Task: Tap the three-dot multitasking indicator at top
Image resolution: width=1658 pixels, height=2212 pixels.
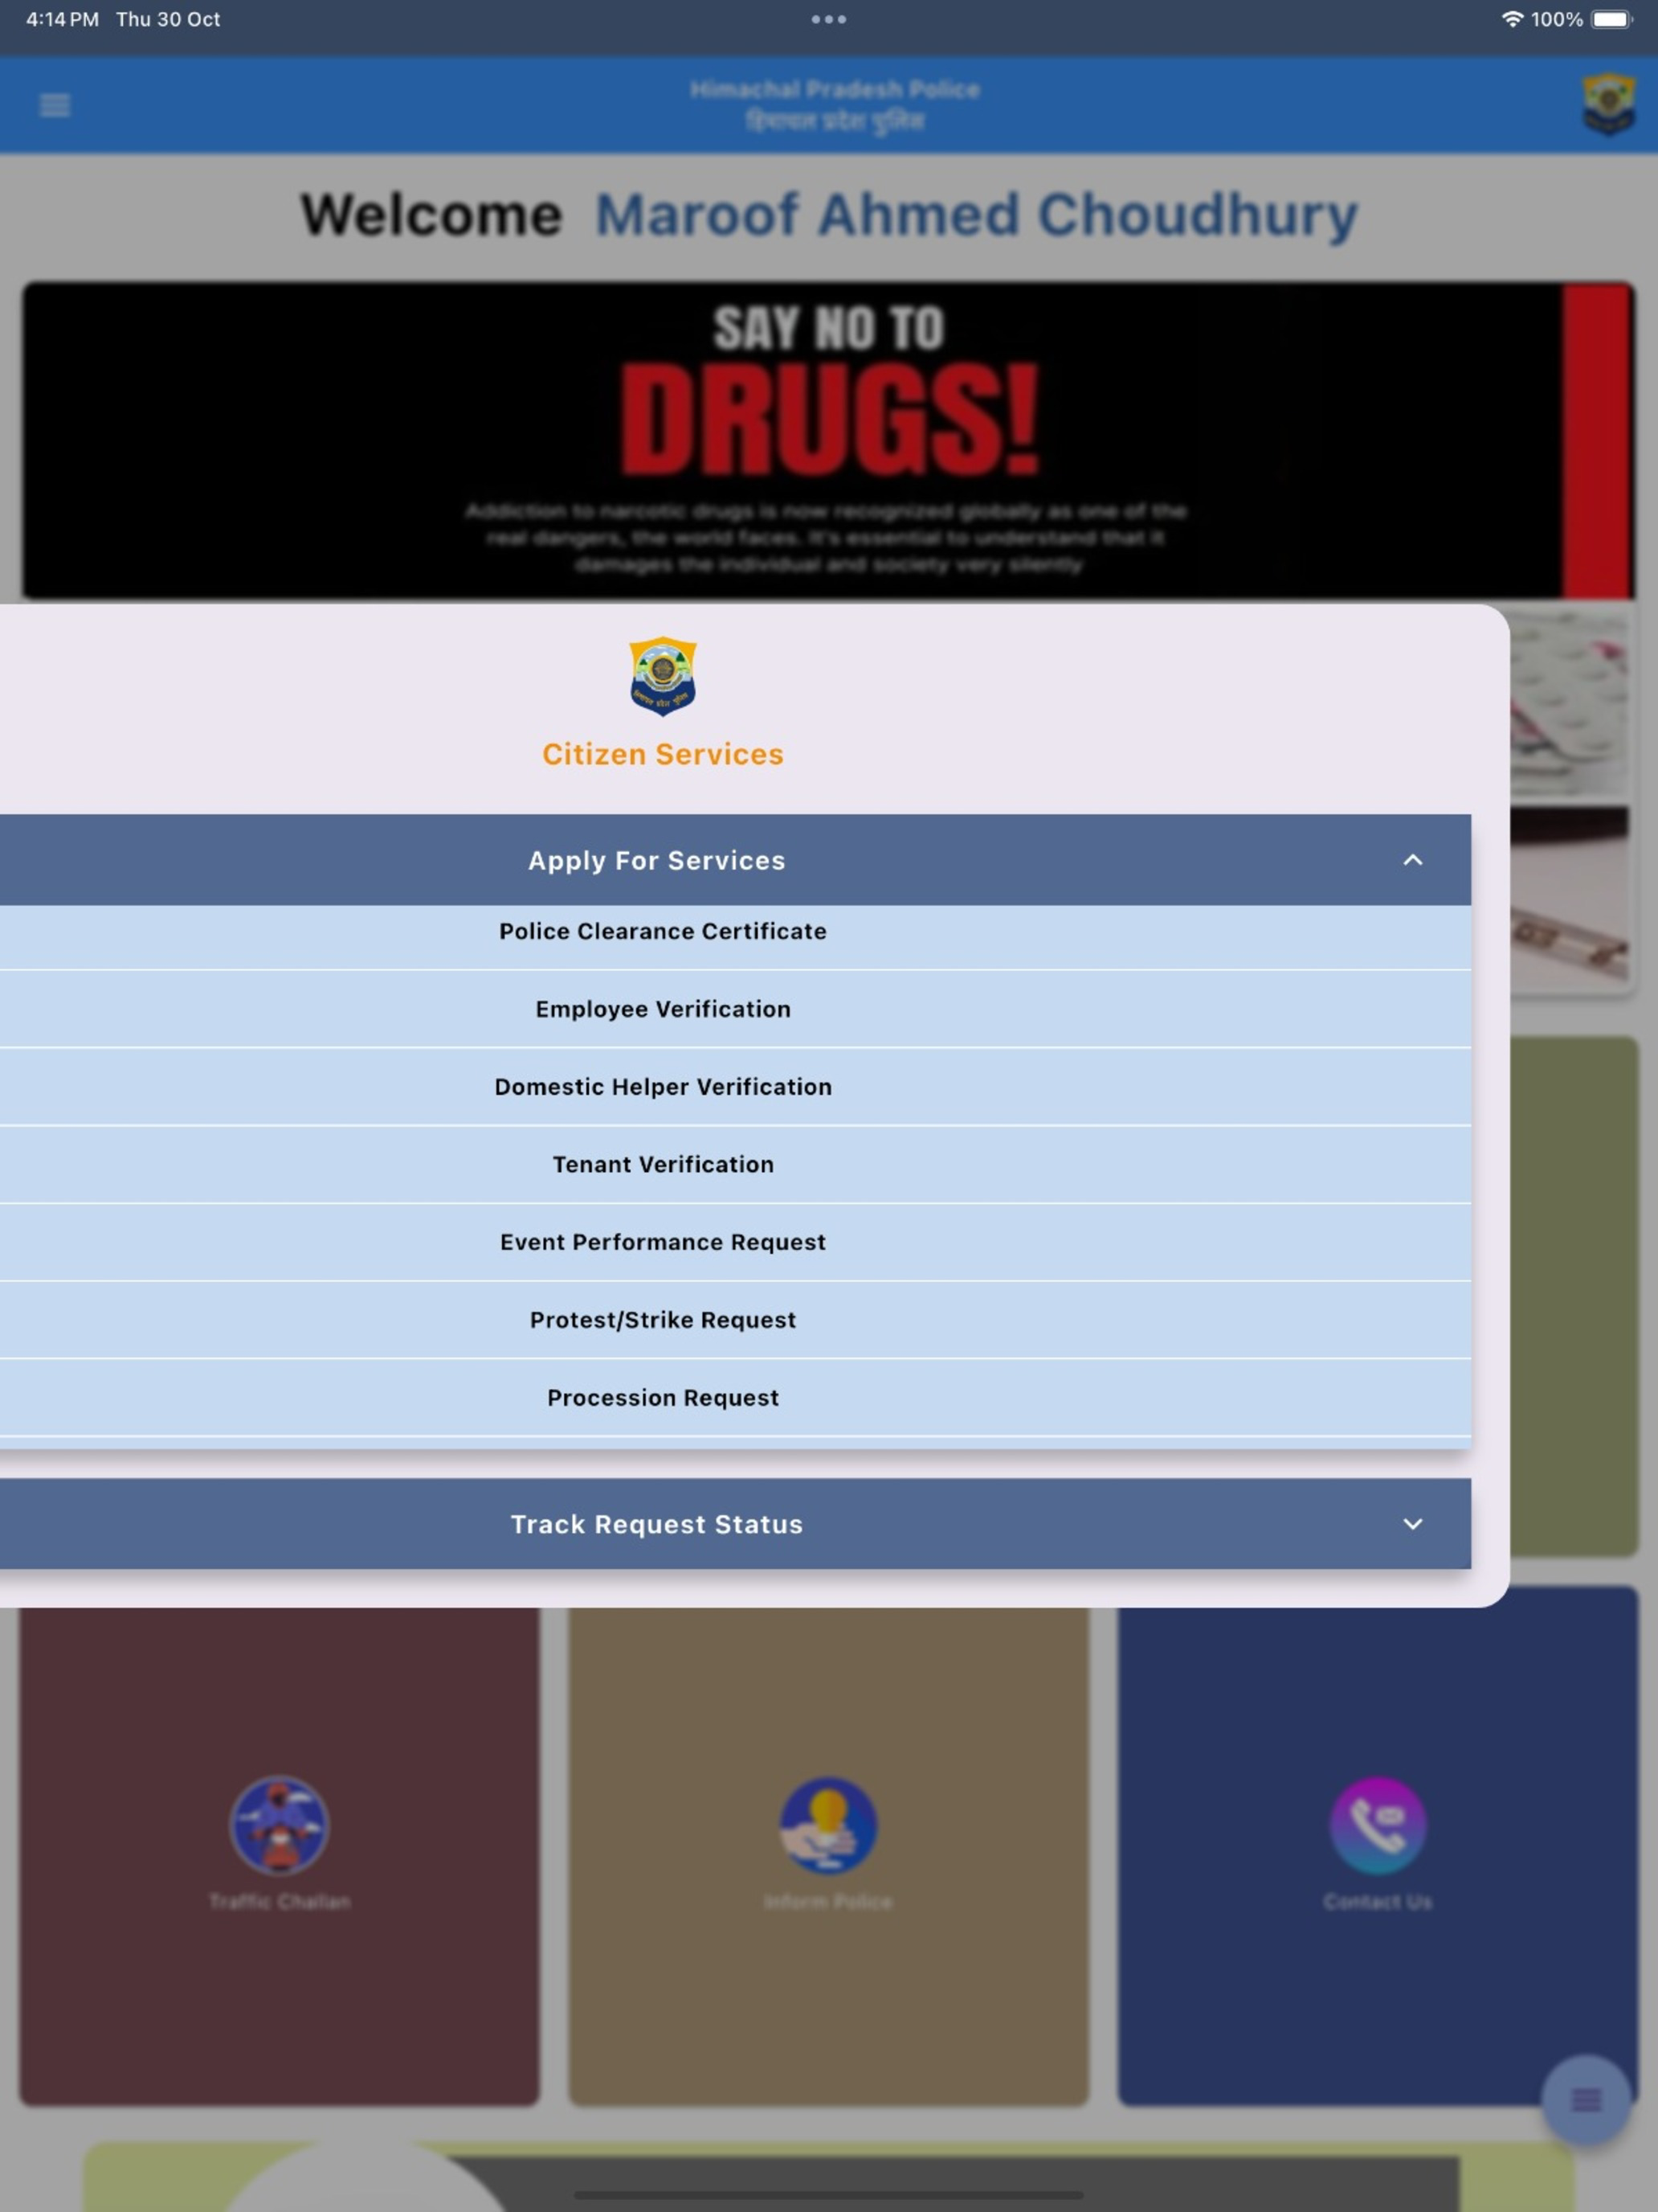Action: click(828, 19)
